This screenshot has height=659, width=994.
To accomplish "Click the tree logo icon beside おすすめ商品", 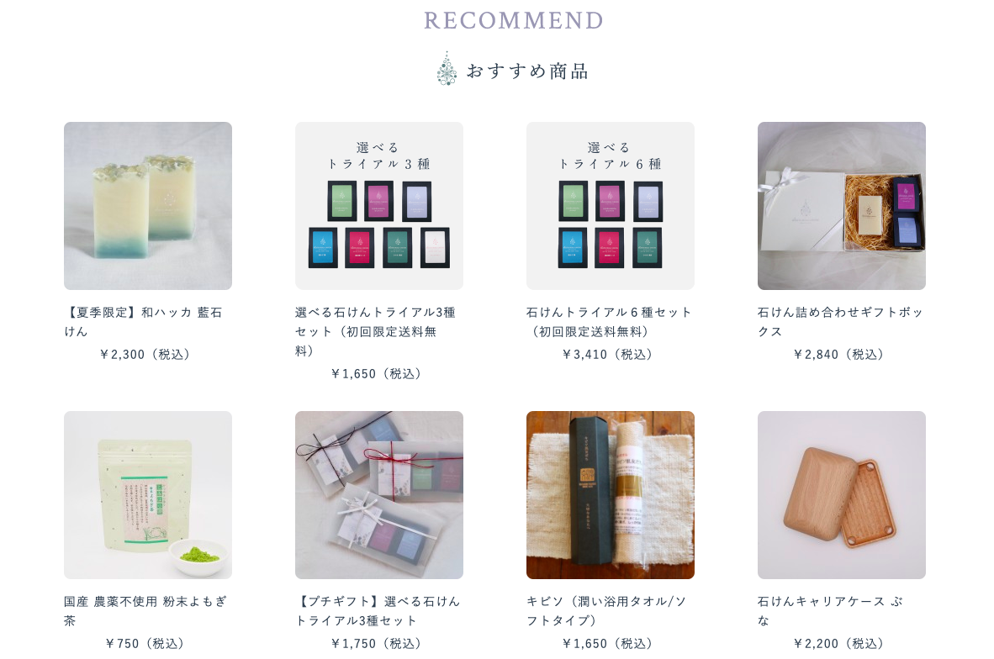I will tap(447, 68).
